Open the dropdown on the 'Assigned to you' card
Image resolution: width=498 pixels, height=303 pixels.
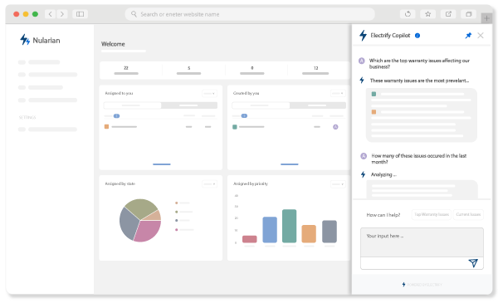210,93
